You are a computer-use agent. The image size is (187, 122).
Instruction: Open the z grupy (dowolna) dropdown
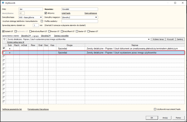46,35
